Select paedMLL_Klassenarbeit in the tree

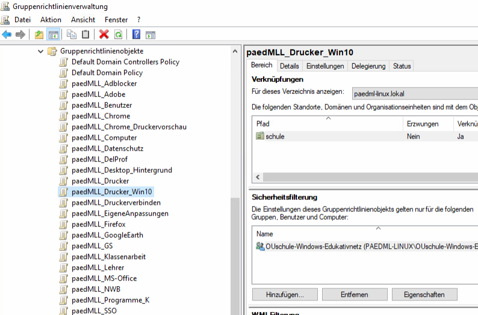108,257
